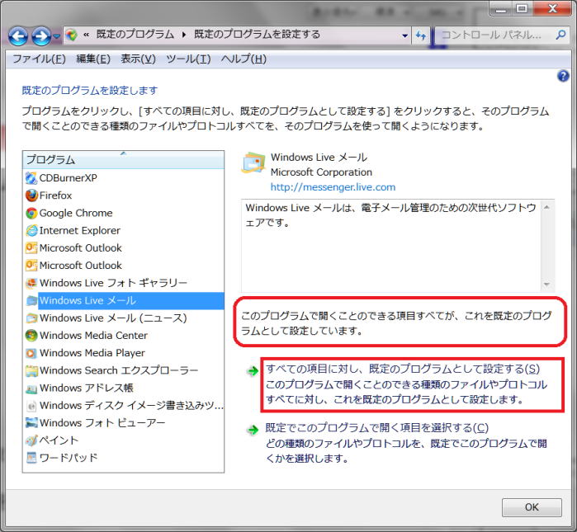577x532 pixels.
Task: Open the ヘルプ(H) menu
Action: click(x=244, y=59)
